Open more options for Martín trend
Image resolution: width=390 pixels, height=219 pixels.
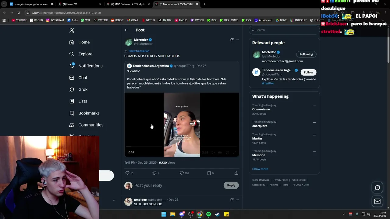(x=314, y=135)
